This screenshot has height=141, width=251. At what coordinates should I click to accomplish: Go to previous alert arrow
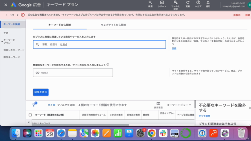point(7,15)
